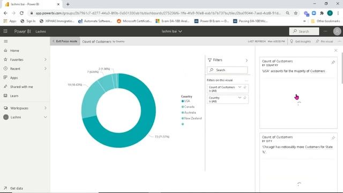Screen dimensions: 343x193
Task: Select New Zealand in the chart legend
Action: (191, 118)
